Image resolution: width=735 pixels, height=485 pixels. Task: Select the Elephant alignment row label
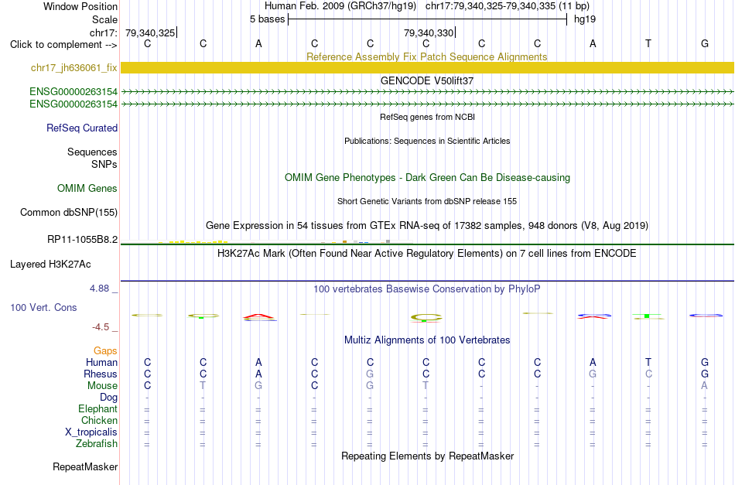[x=97, y=408]
